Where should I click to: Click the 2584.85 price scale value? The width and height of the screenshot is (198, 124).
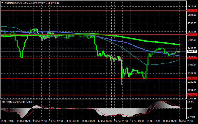pyautogui.click(x=192, y=15)
